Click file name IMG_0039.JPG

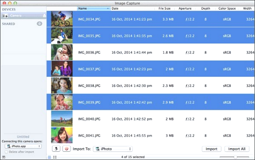click(89, 102)
